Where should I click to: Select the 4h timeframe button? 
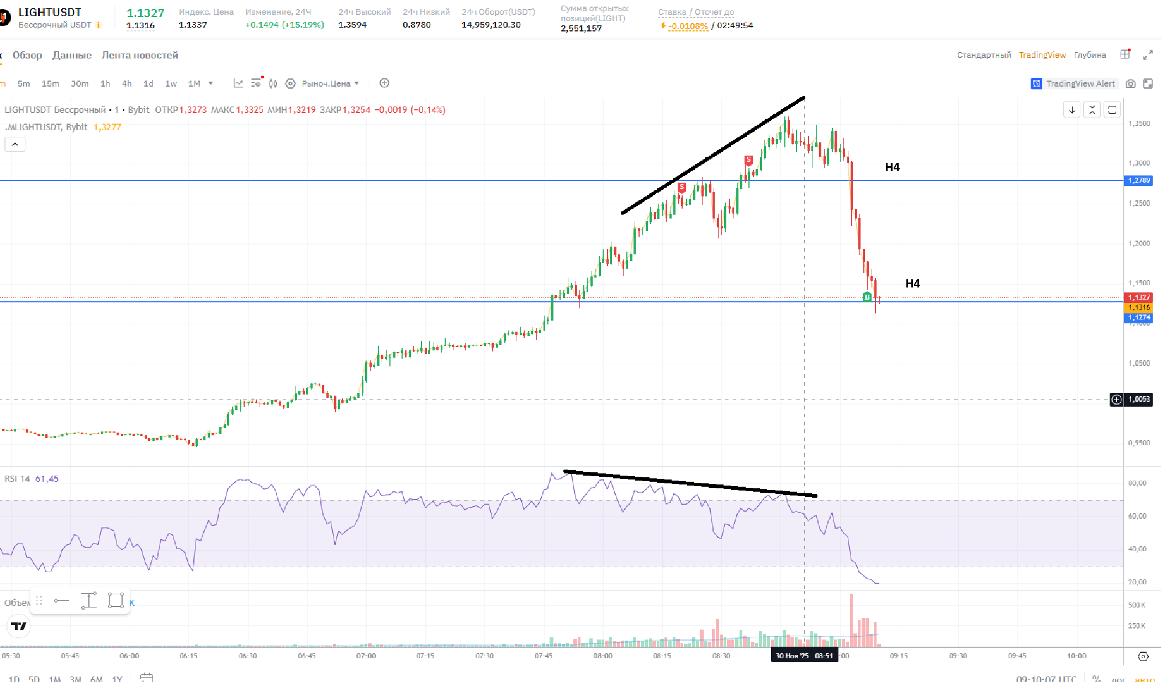126,84
